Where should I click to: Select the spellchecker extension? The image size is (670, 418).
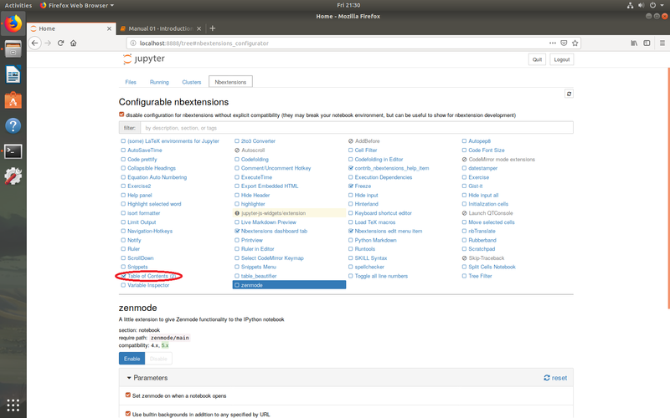(x=369, y=267)
